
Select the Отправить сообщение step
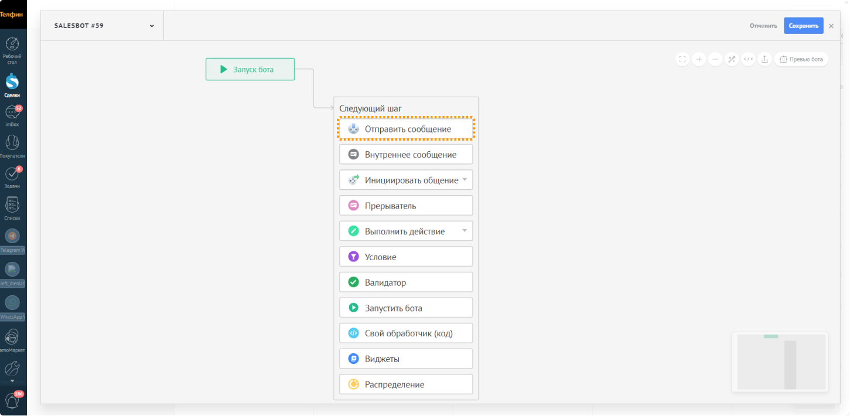406,129
